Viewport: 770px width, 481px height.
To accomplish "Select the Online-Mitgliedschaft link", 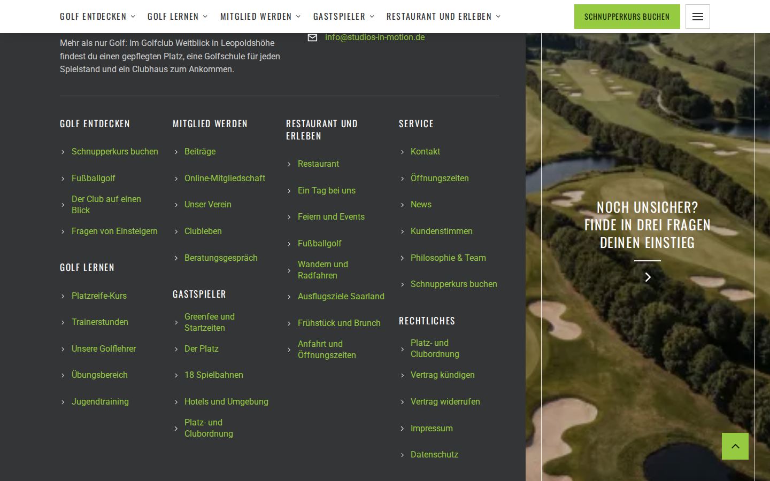I will pos(225,178).
